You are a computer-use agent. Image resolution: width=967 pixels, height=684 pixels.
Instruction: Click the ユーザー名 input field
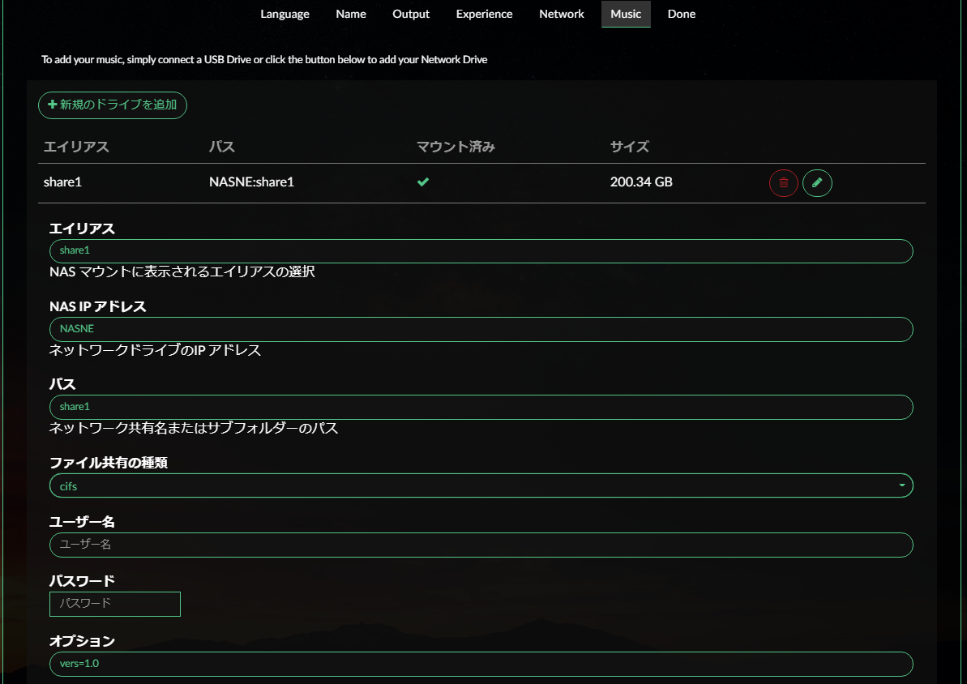(x=481, y=545)
